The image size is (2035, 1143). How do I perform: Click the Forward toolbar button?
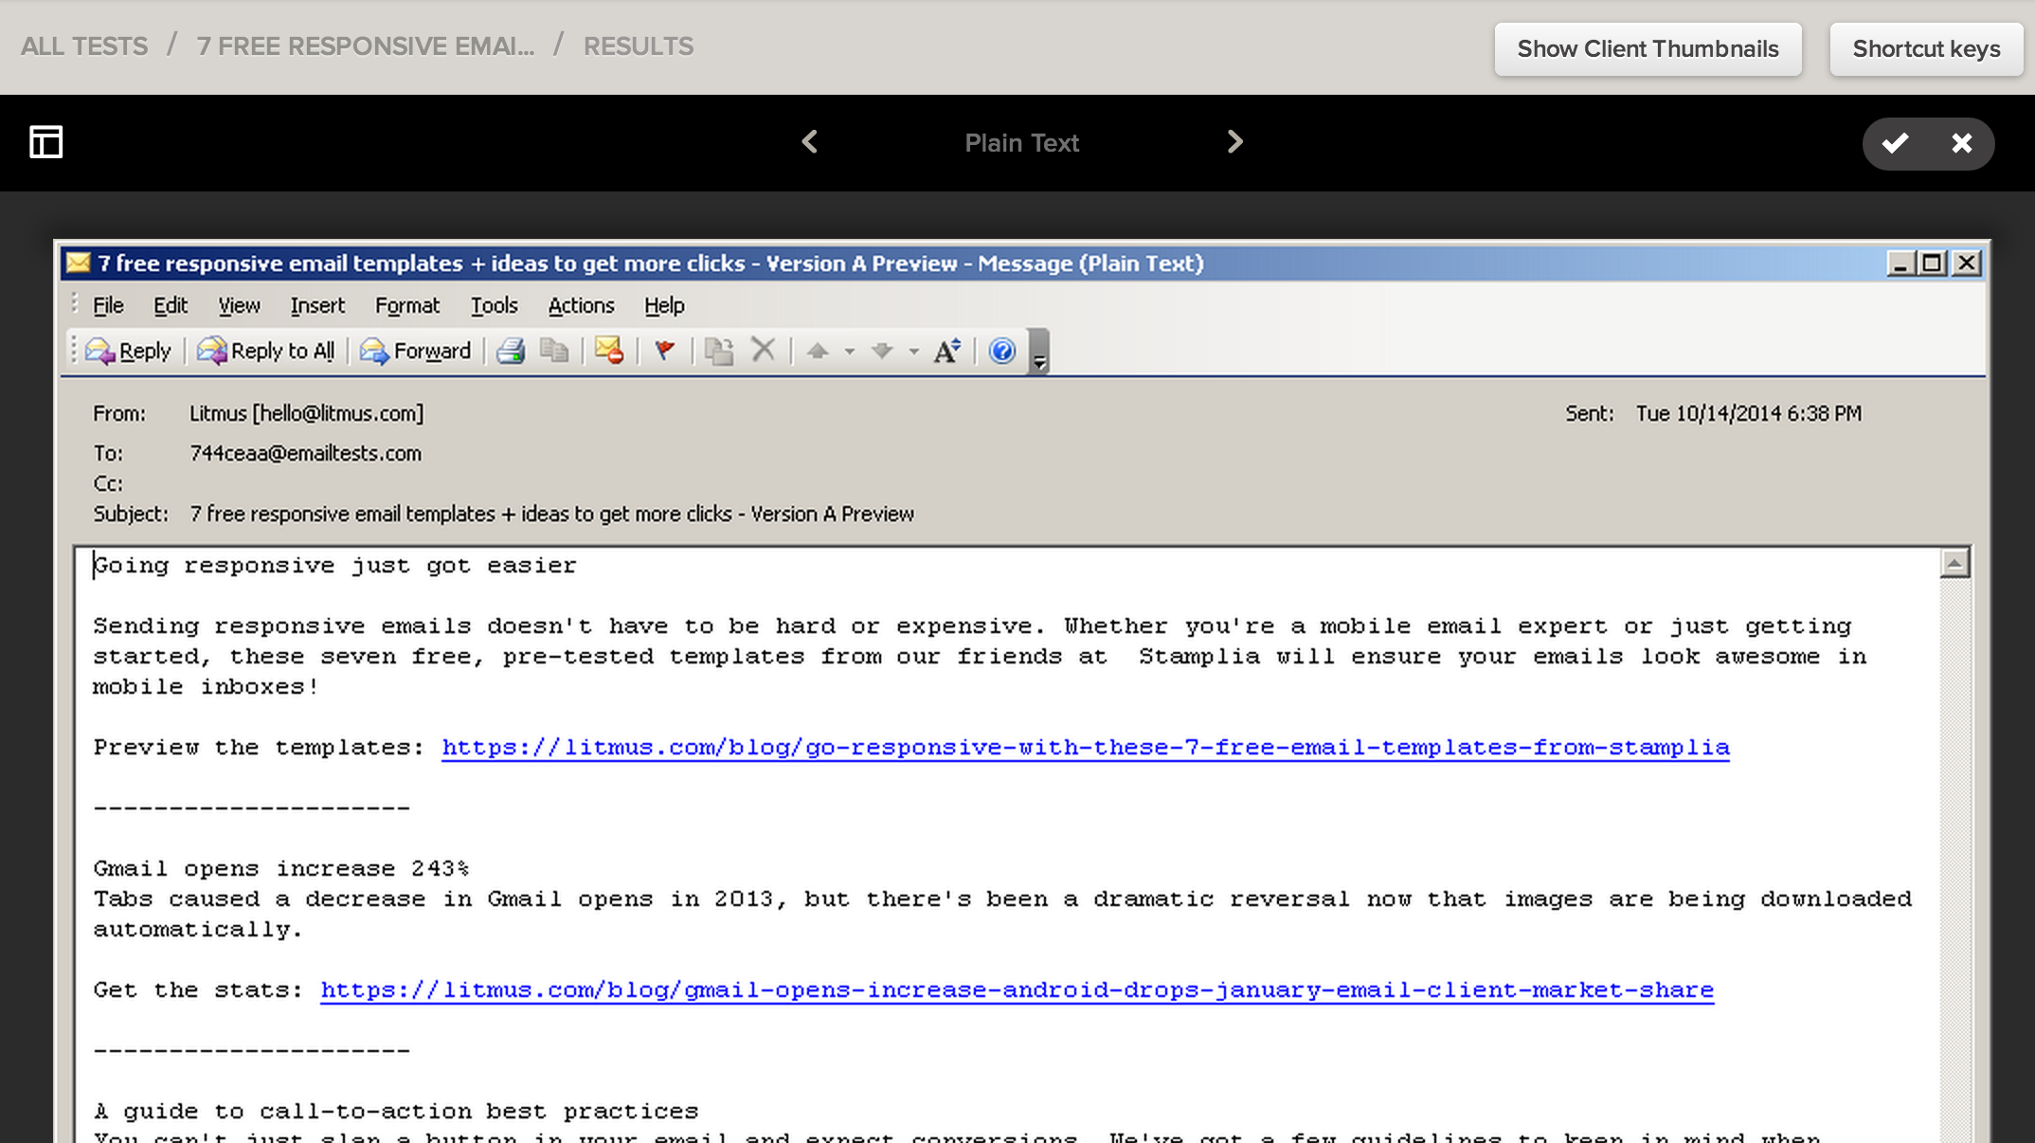point(416,352)
